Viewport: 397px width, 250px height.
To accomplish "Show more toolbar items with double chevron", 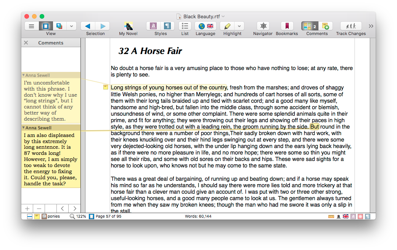I will click(x=371, y=26).
